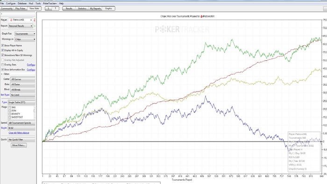Click Configure link next to Show Information Box
The image size is (327, 184).
pos(31,70)
